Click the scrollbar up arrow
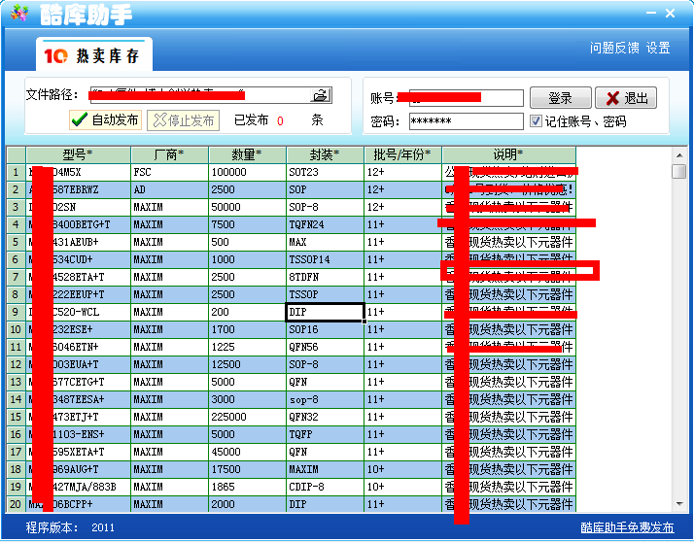 [679, 155]
